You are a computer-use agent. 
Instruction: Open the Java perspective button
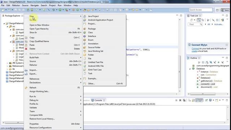click(225, 10)
